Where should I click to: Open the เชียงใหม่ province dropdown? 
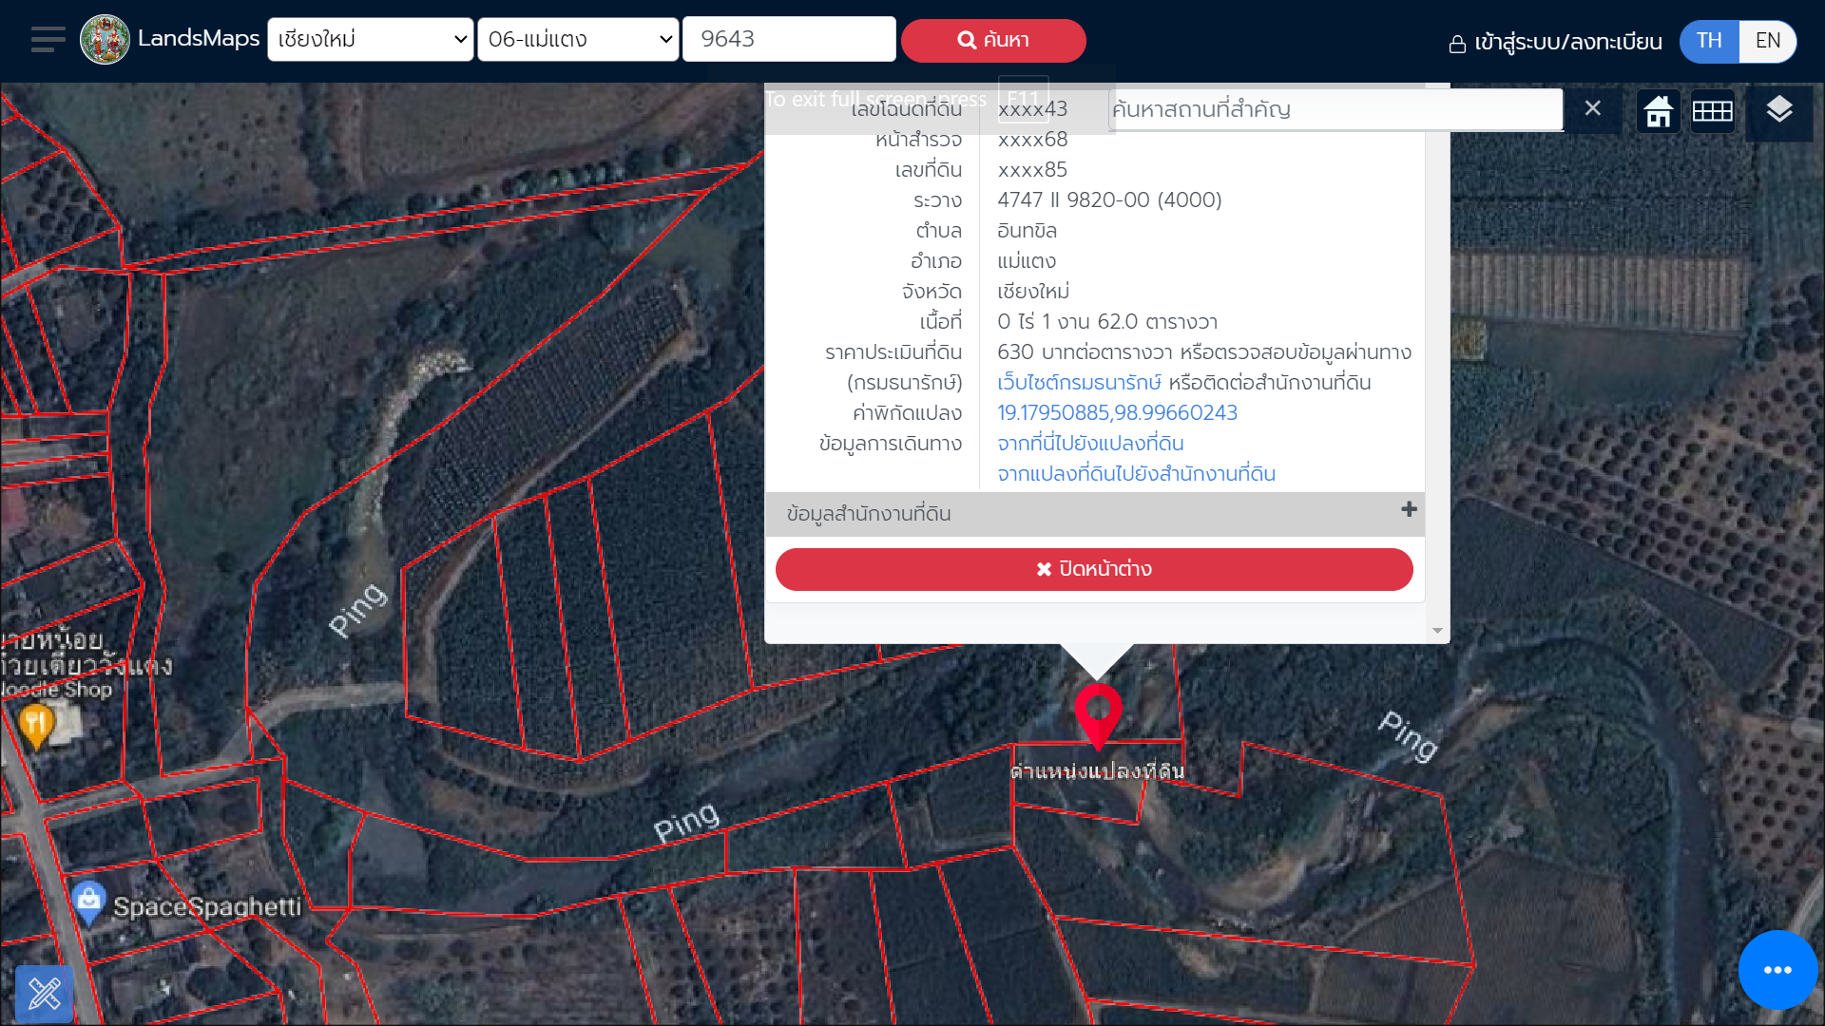click(x=371, y=40)
